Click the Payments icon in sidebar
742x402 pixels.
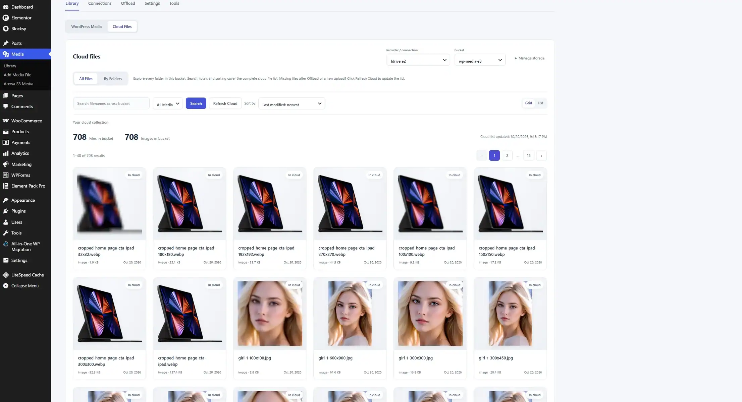coord(6,142)
